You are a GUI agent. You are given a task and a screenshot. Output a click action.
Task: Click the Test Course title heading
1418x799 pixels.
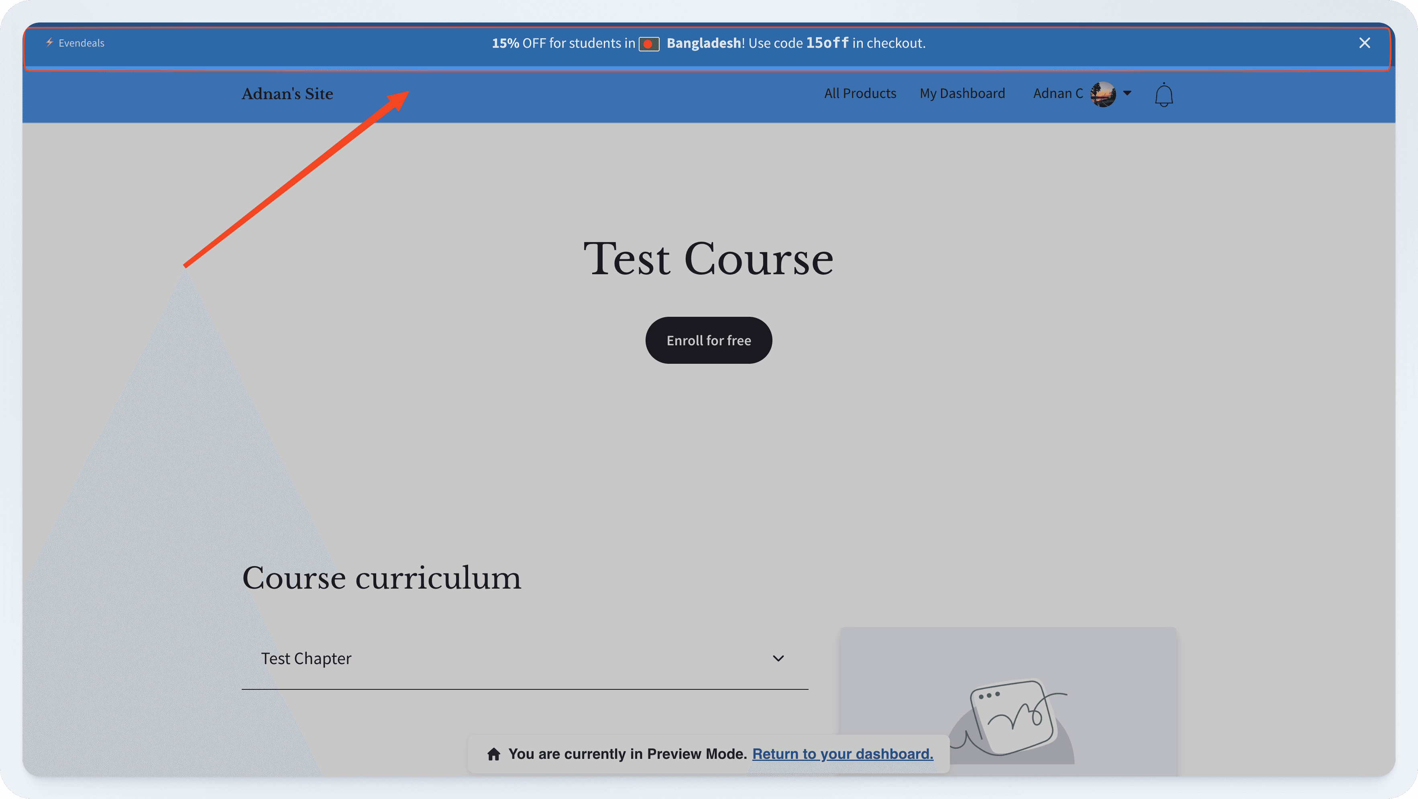pos(708,259)
